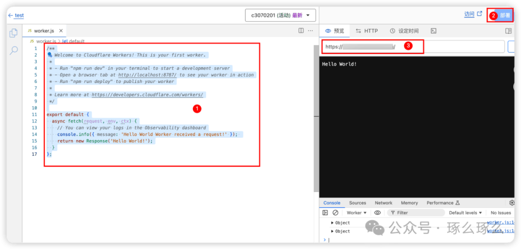Click the split editor icon
Viewport: 521px width, 249px height.
click(301, 31)
